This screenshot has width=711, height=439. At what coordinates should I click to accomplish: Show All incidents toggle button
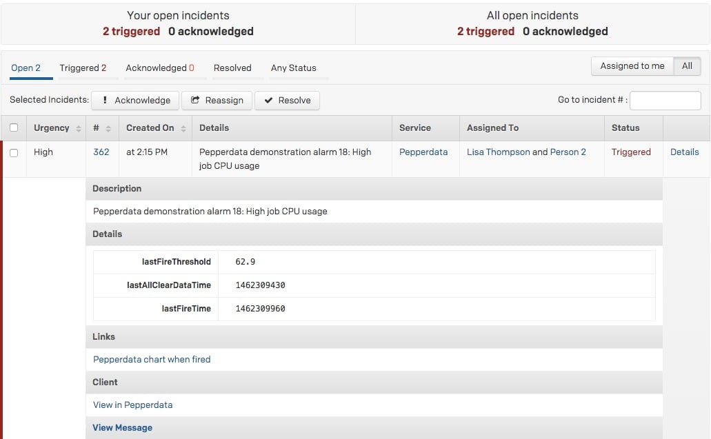(687, 66)
